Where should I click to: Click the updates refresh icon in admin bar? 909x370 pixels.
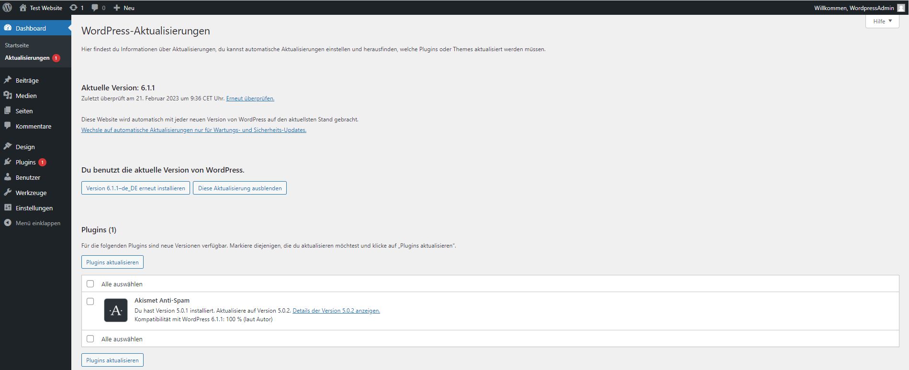point(73,8)
